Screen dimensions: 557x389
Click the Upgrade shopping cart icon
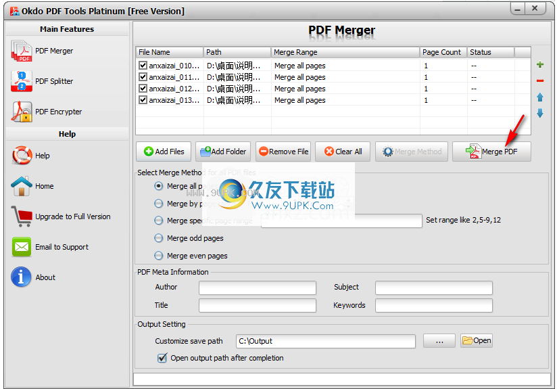[x=22, y=216]
